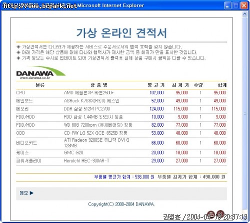The width and height of the screenshot is (250, 223).
Task: Click the 평균가 column header
Action: coord(156,85)
